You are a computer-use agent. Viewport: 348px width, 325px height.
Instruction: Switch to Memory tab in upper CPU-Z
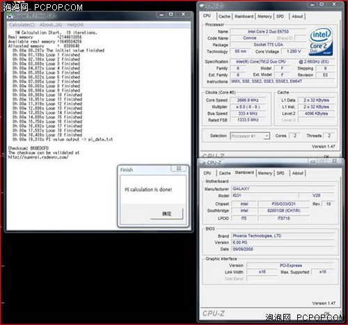tap(264, 17)
